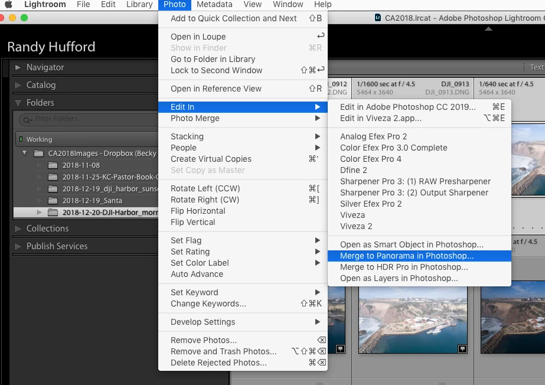Expand the 2018-11-08 folder triangle
The image size is (545, 385).
[39, 165]
